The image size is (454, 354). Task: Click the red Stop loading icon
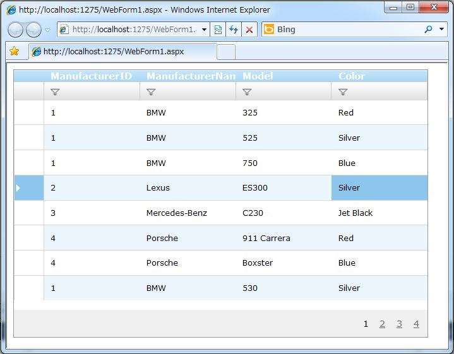point(249,30)
